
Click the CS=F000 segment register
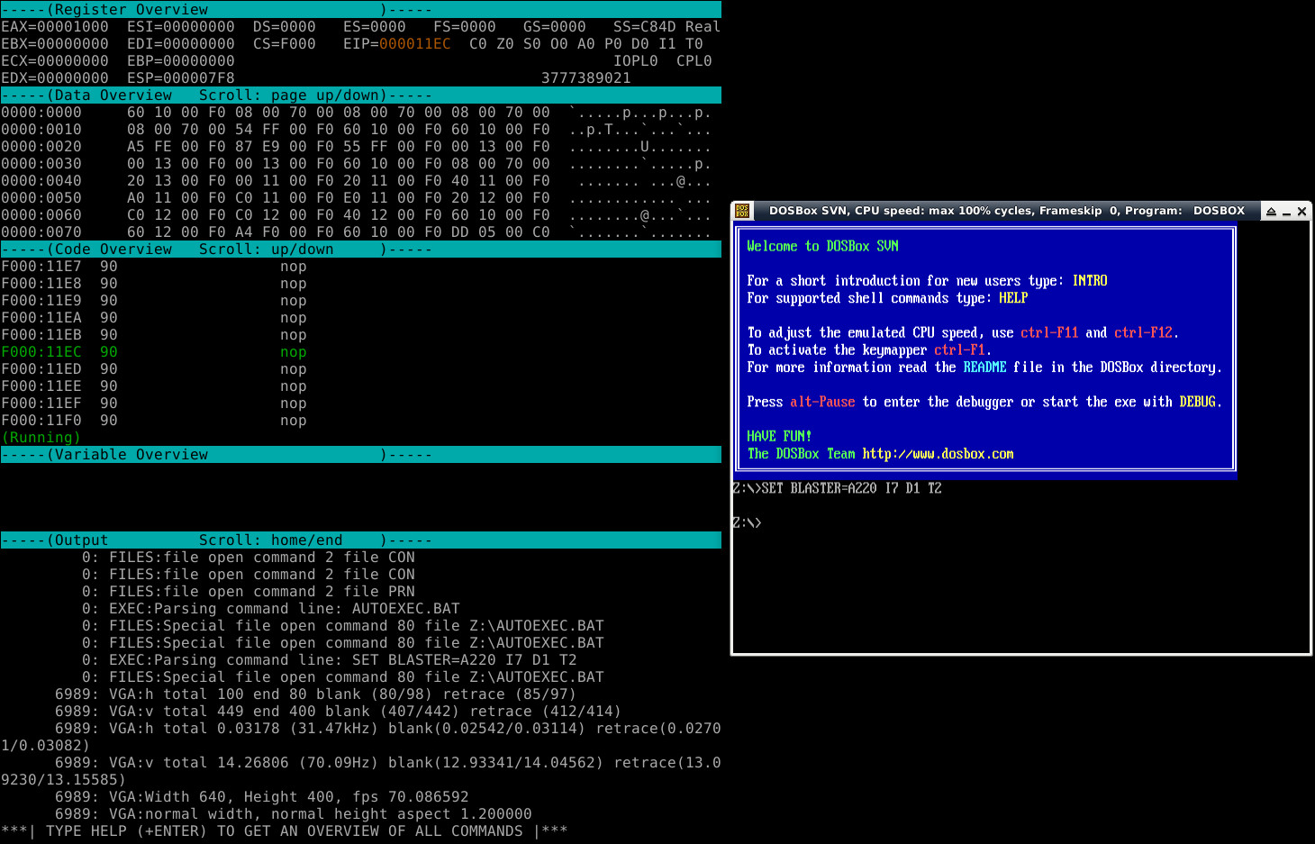(285, 44)
